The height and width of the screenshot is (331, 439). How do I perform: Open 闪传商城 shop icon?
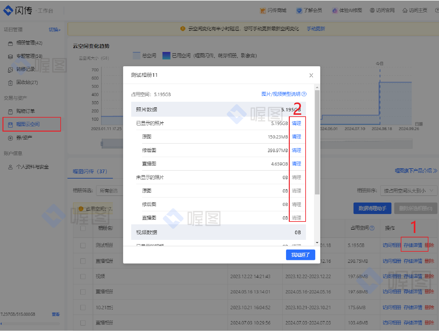coord(263,11)
